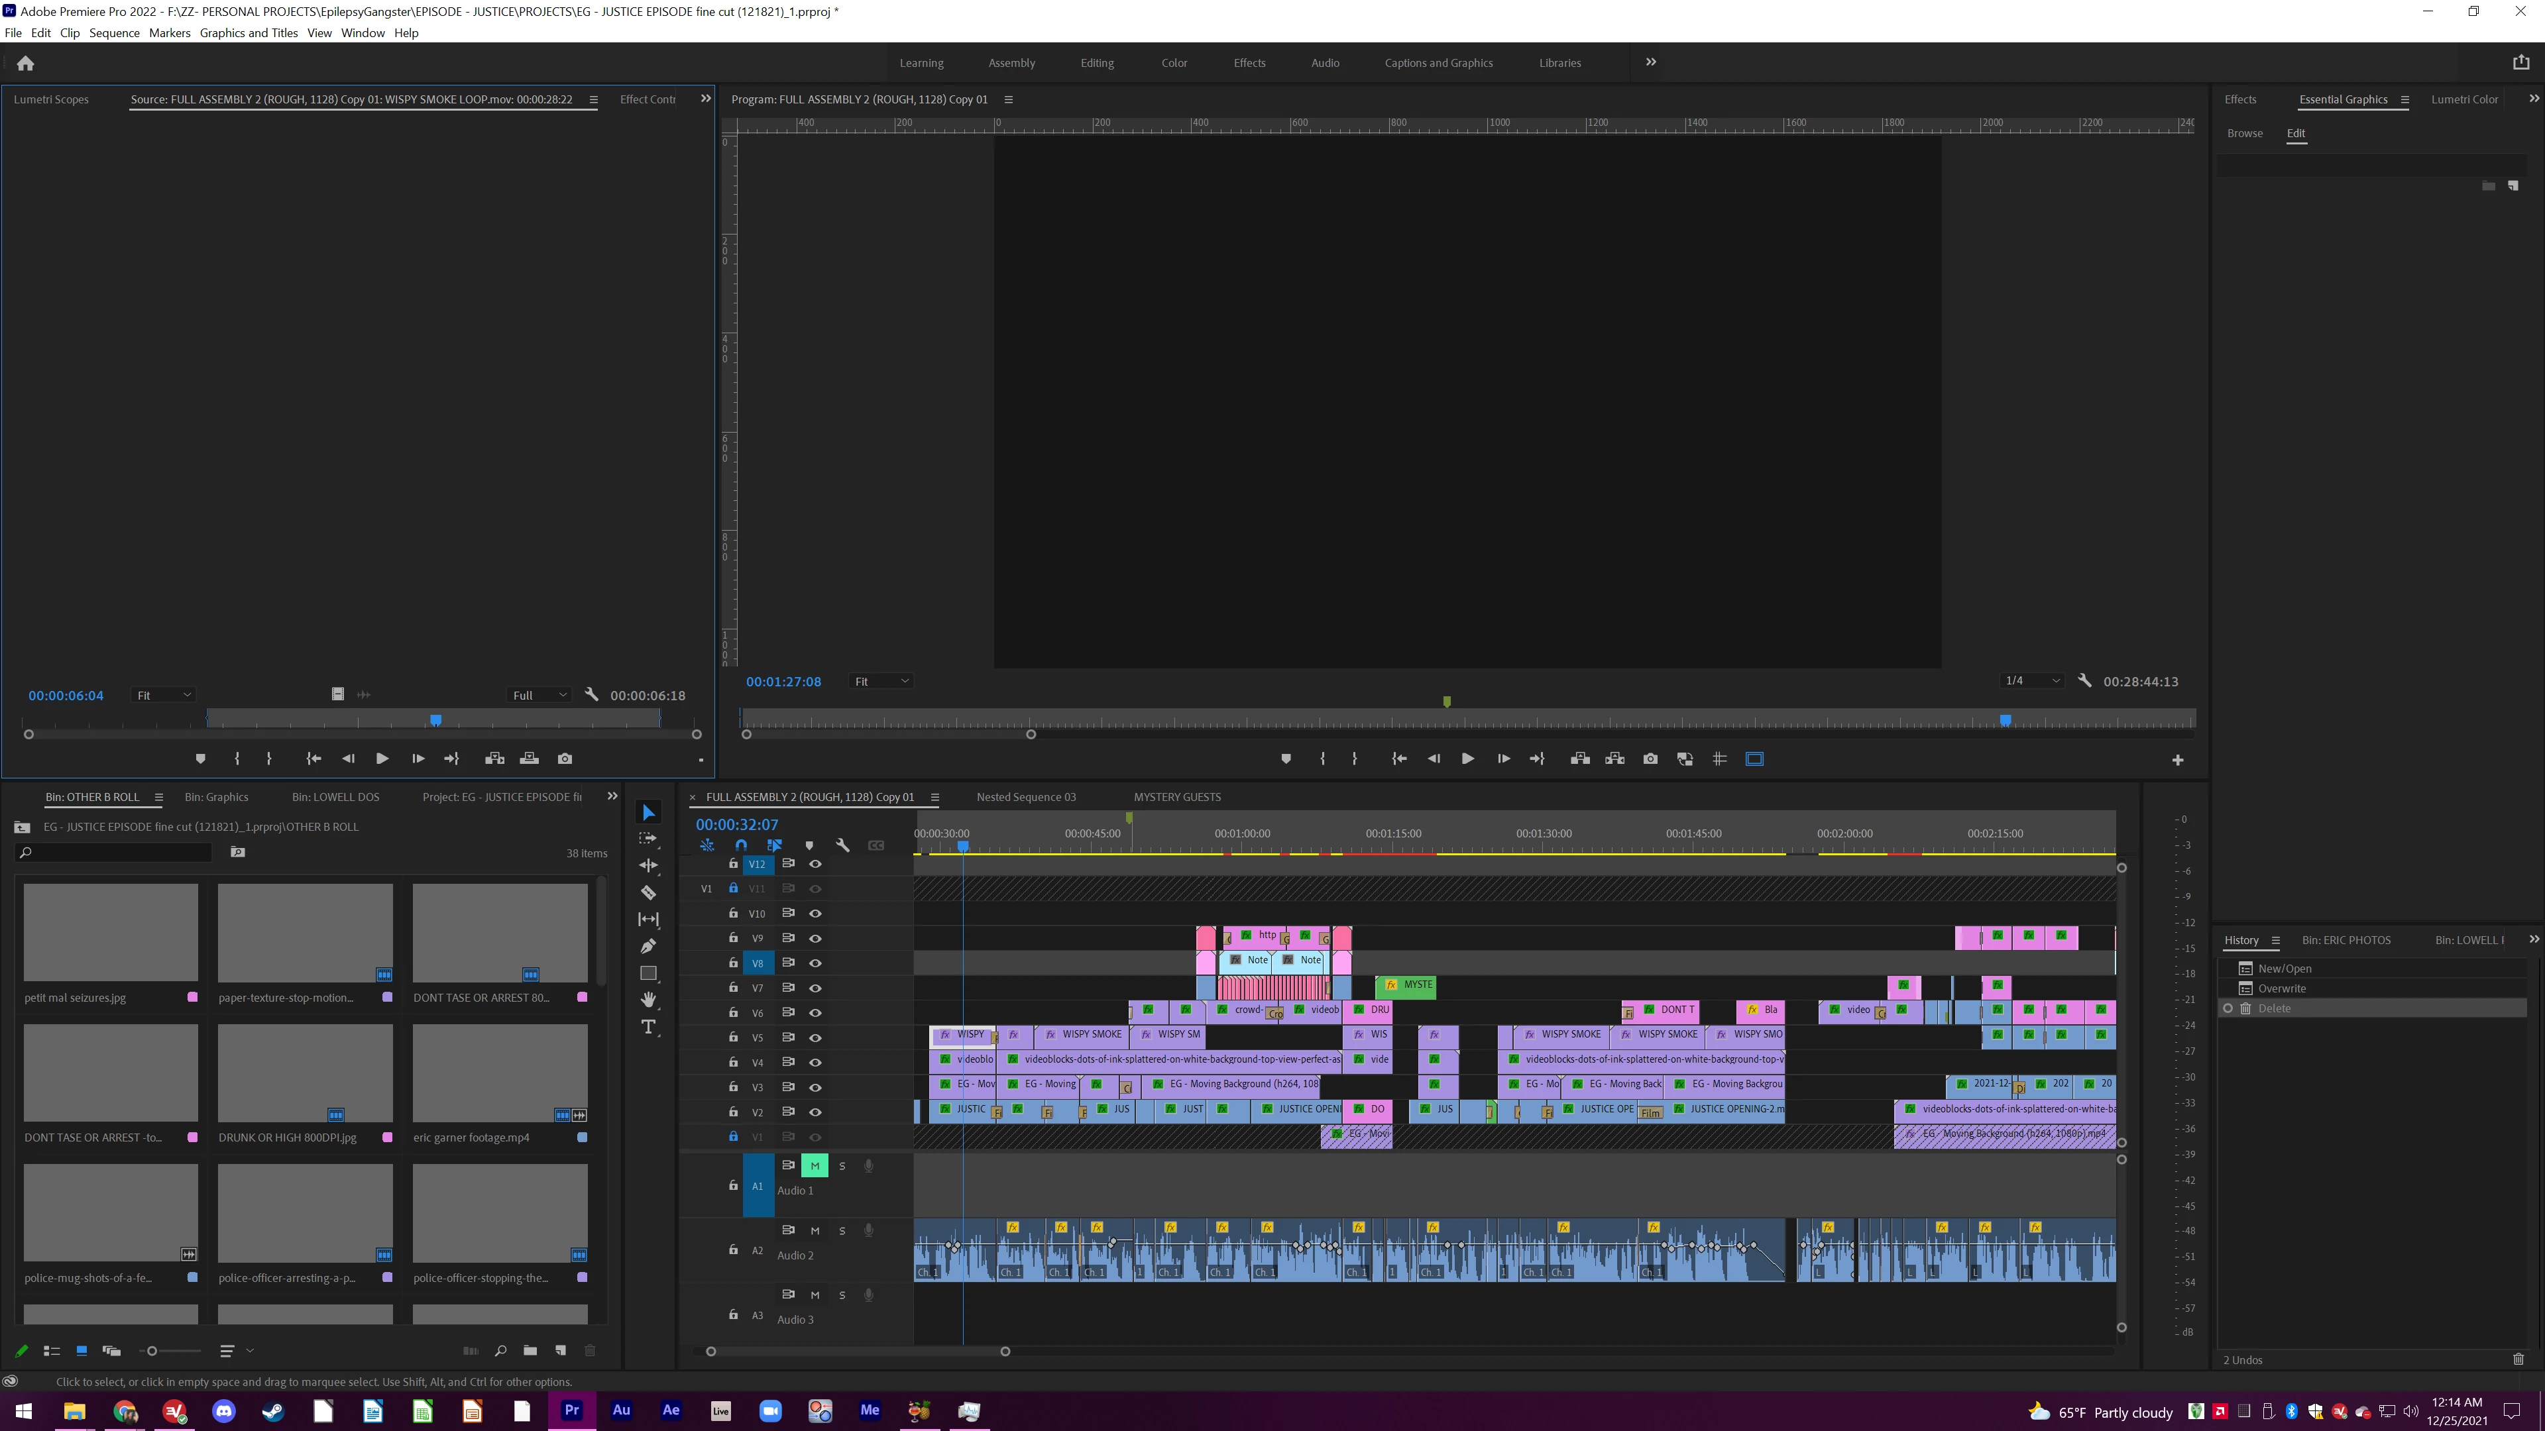Viewport: 2545px width, 1431px height.
Task: Click New Bin icon in project panel
Action: pos(530,1350)
